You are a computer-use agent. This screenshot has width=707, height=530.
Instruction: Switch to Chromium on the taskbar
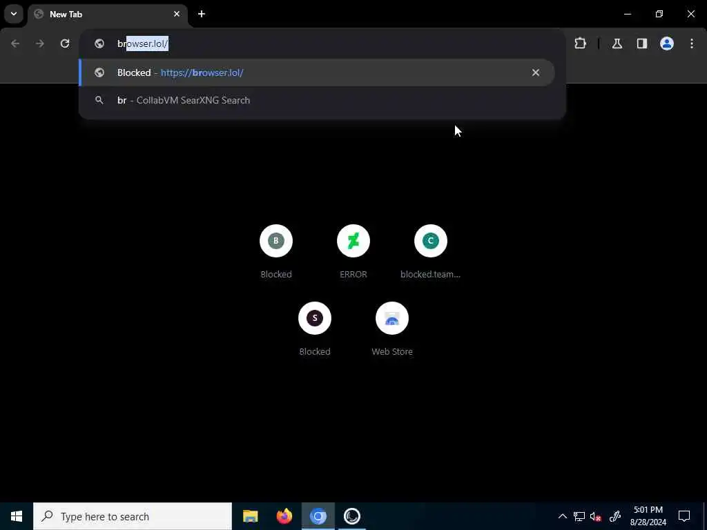click(318, 516)
